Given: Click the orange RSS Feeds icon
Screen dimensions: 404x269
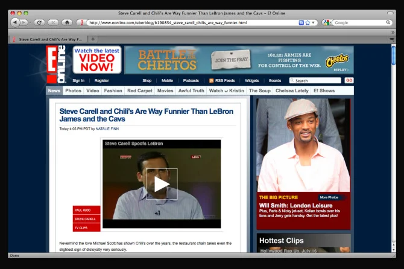Looking at the screenshot, I should 211,81.
